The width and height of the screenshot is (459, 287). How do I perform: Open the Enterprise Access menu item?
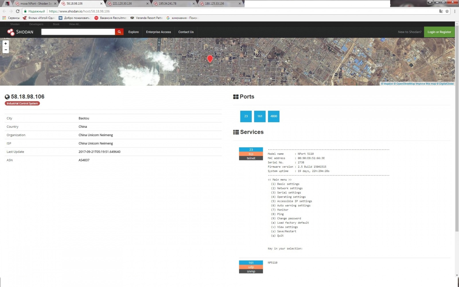pos(158,32)
